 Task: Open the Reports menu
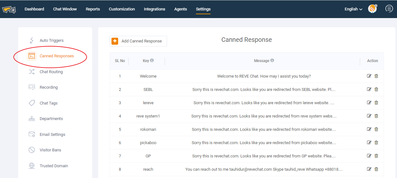tap(93, 9)
